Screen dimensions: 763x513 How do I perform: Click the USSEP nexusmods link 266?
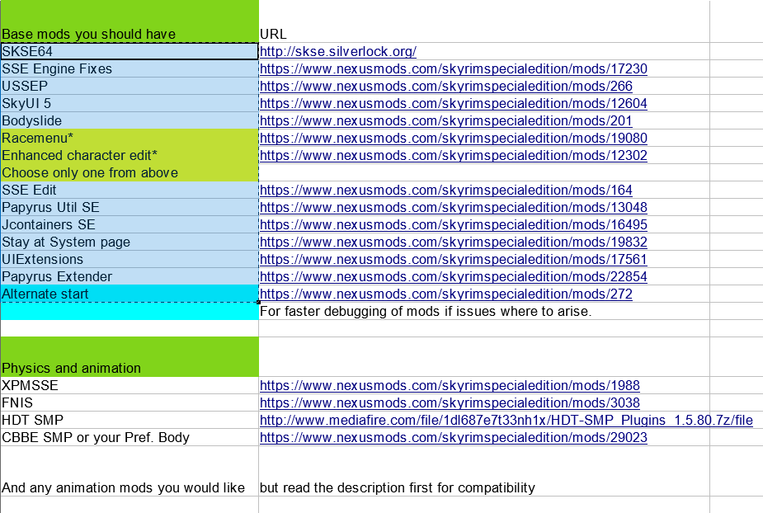pyautogui.click(x=445, y=87)
